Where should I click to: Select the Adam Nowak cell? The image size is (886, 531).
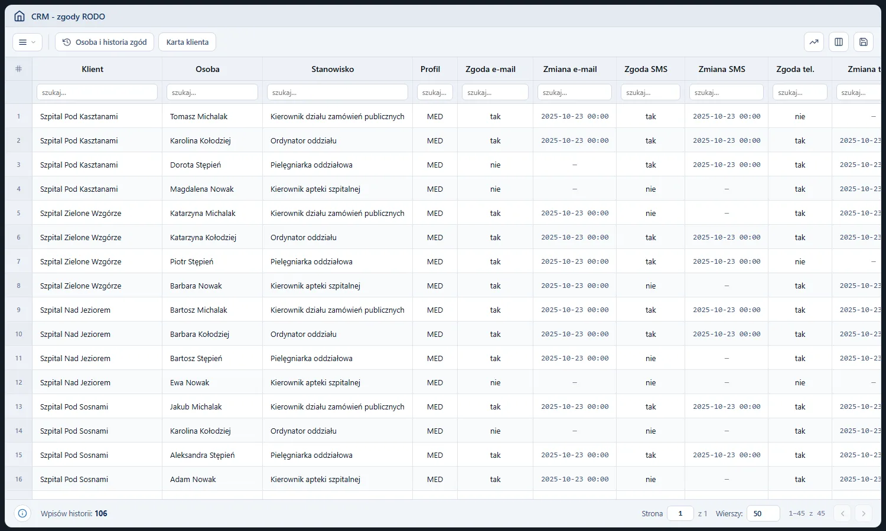point(212,479)
